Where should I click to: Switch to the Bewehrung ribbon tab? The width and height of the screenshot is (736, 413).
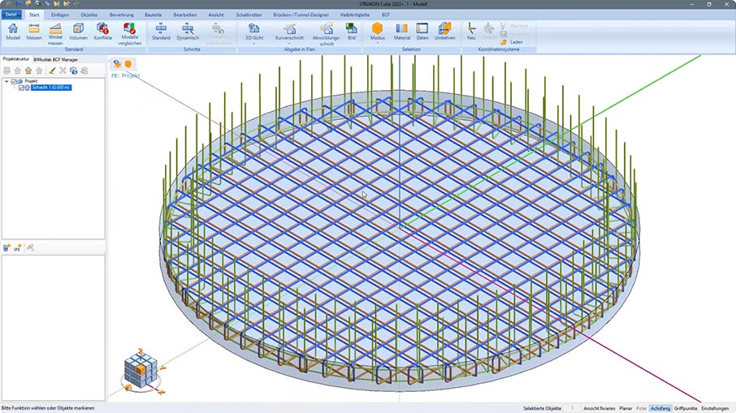tap(121, 15)
